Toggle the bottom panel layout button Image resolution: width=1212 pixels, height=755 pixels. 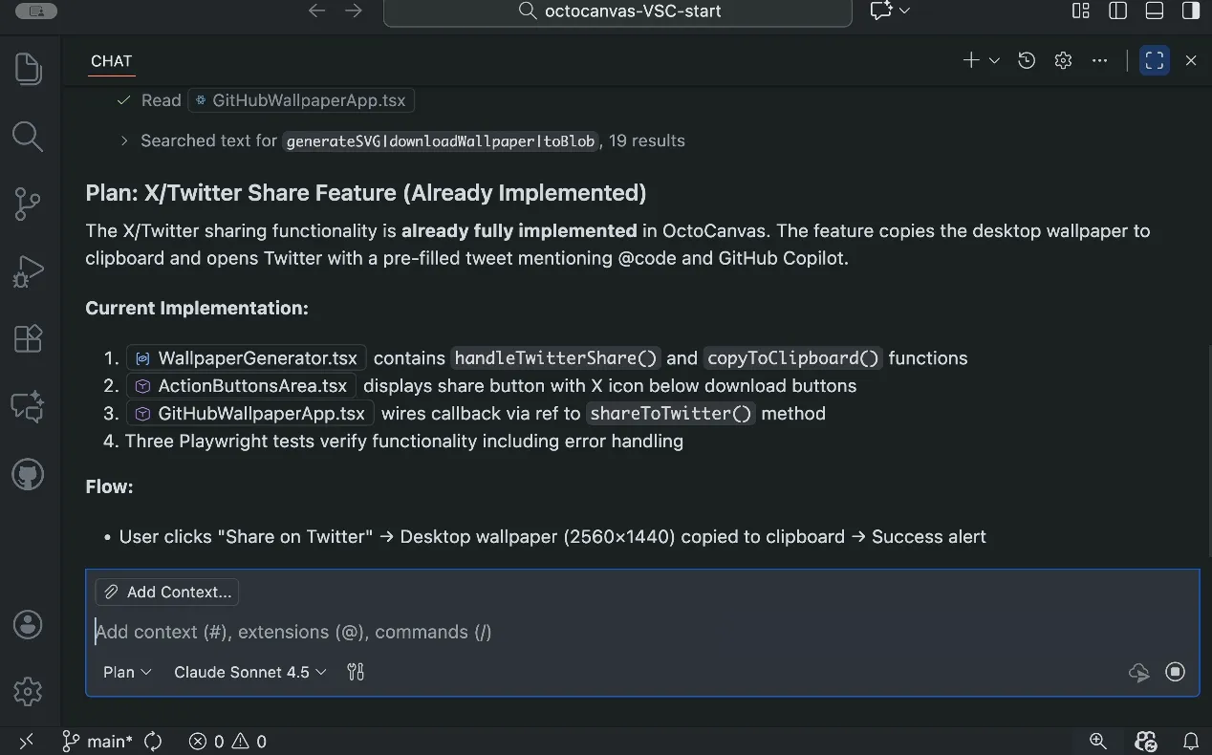click(x=1154, y=11)
